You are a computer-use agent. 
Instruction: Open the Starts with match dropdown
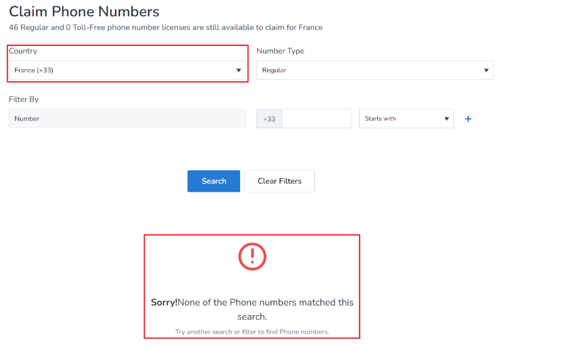click(x=405, y=119)
